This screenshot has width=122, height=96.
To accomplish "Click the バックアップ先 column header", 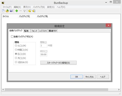I will tap(42, 16).
